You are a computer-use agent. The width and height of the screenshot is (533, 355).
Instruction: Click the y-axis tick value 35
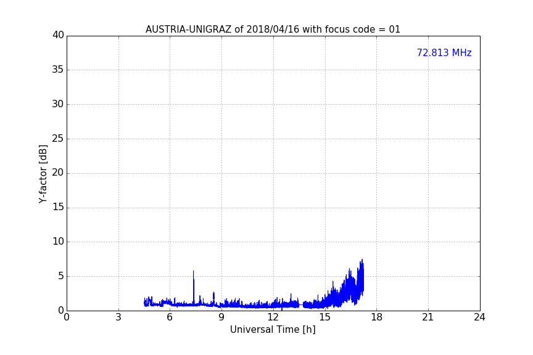pyautogui.click(x=58, y=70)
